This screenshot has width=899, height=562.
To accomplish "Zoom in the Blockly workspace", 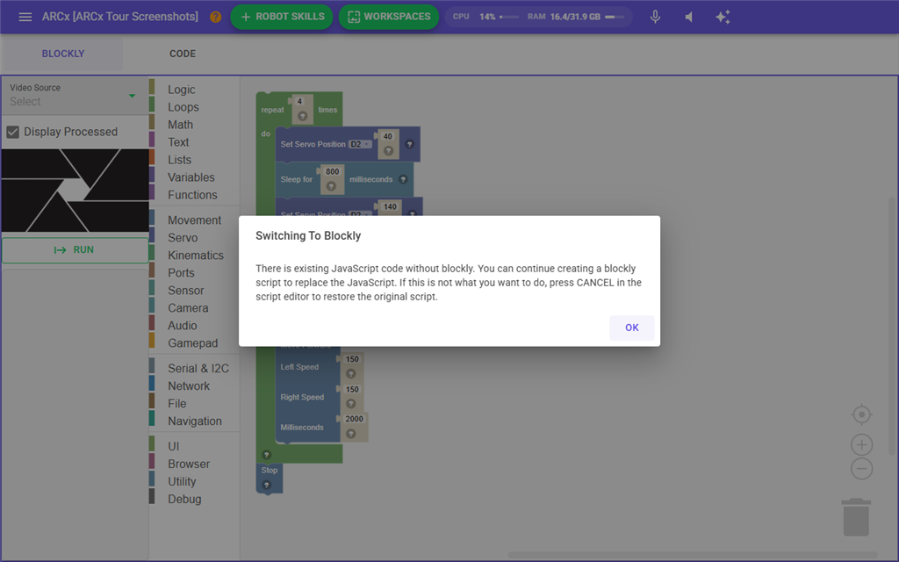I will click(x=862, y=444).
